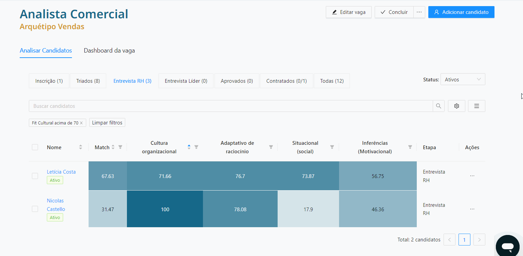Open the column settings gear icon
Image resolution: width=523 pixels, height=256 pixels.
coord(456,106)
